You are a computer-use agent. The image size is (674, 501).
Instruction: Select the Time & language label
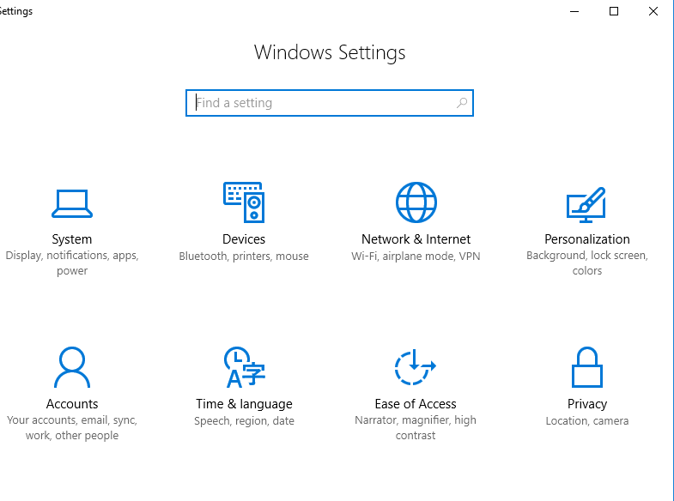pos(244,404)
